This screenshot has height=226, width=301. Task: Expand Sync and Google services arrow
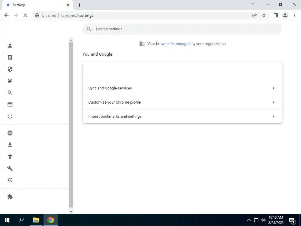pos(274,88)
